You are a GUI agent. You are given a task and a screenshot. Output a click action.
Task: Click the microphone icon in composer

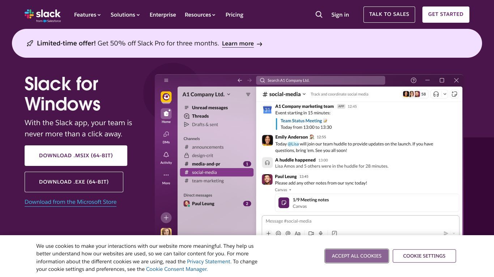click(321, 233)
